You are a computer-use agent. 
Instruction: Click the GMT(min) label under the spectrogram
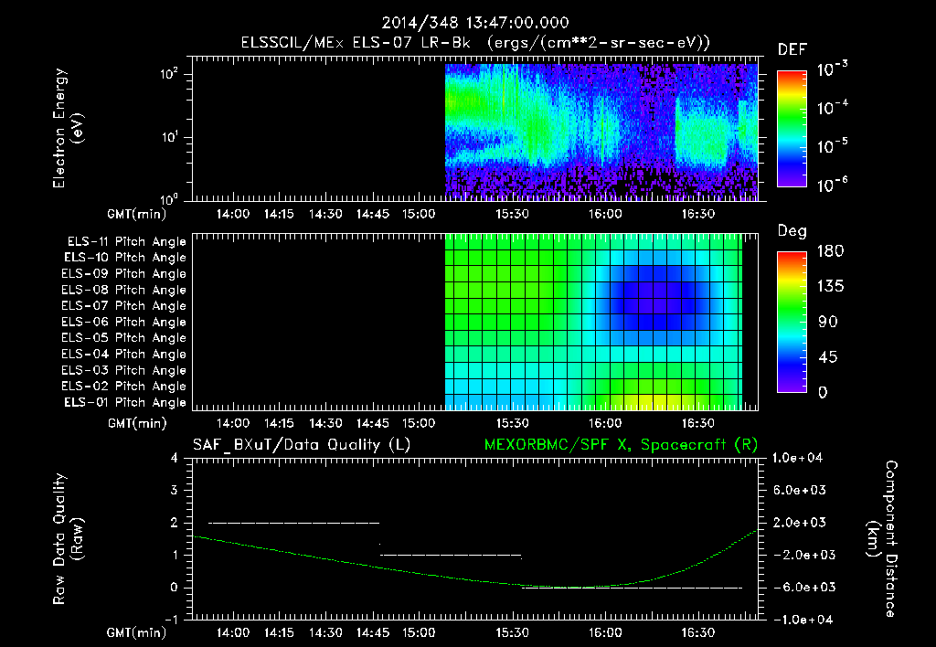pyautogui.click(x=136, y=214)
